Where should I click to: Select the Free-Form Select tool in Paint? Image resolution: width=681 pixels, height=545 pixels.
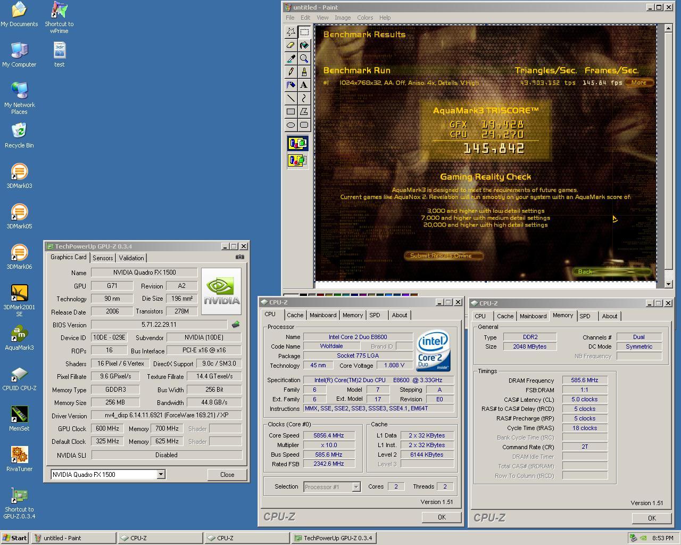tap(290, 32)
